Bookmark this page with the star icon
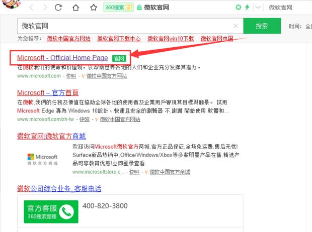Image resolution: width=312 pixels, height=232 pixels. tap(94, 8)
